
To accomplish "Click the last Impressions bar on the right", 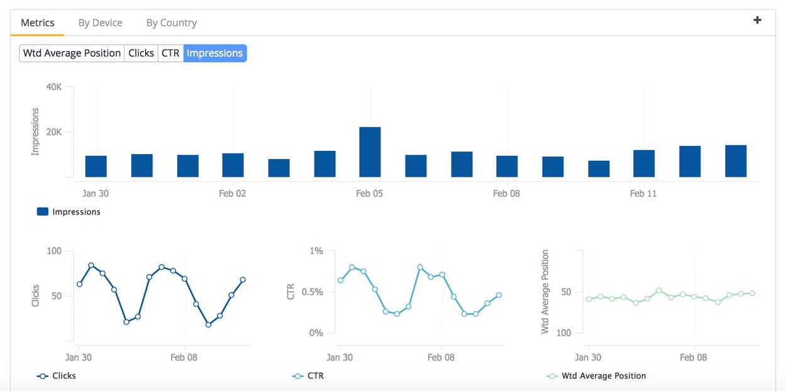I will click(x=736, y=161).
